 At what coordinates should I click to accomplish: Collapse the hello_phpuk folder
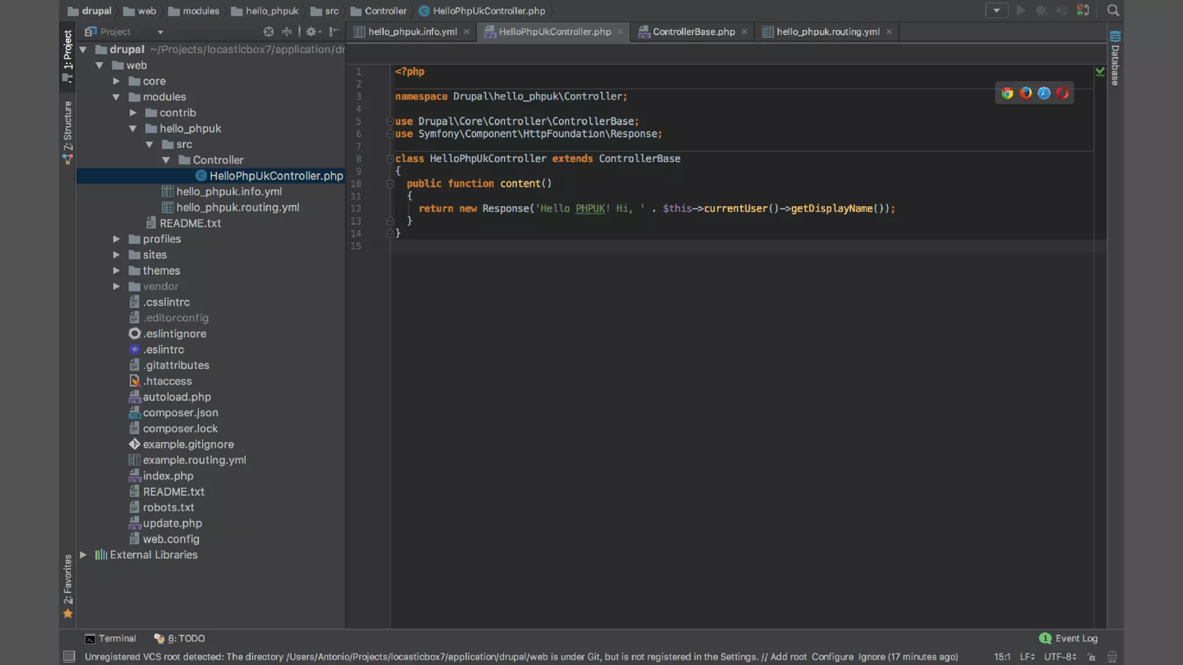(x=133, y=129)
